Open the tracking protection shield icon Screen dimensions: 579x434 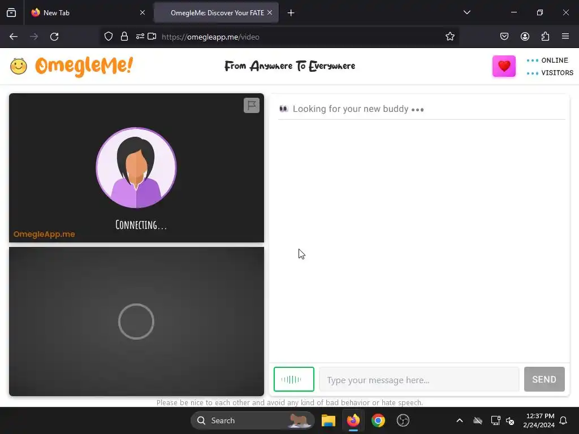(x=109, y=36)
